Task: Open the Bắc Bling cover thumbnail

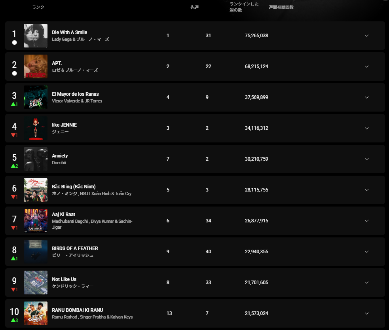Action: 36,190
